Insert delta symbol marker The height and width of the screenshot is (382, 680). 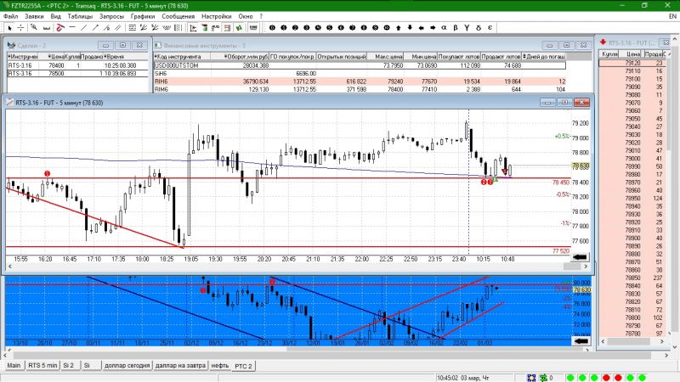[x=479, y=28]
